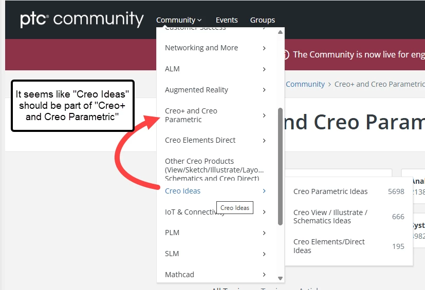The height and width of the screenshot is (290, 425).
Task: Expand the Community dropdown in header
Action: (179, 20)
